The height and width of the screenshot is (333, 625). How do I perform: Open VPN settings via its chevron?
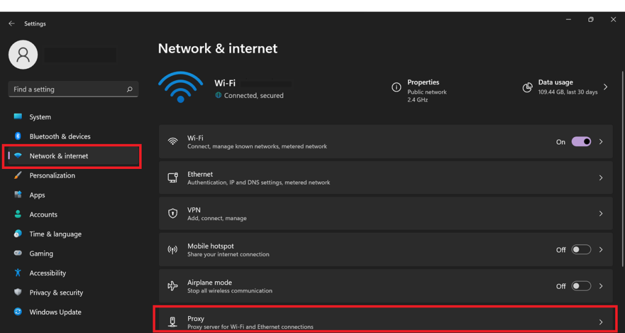[601, 214]
